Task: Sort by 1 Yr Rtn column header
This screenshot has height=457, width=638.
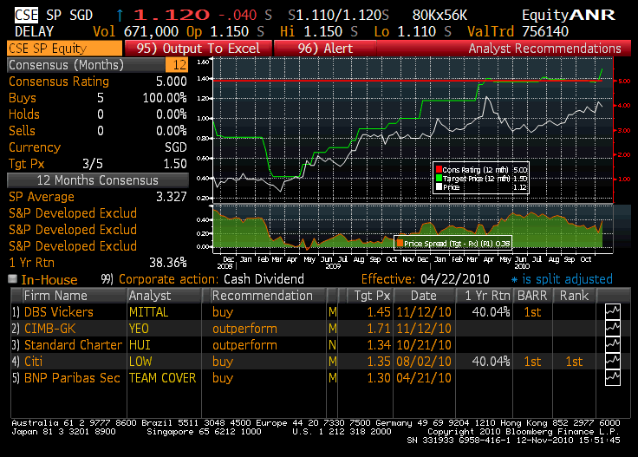Action: pos(485,296)
